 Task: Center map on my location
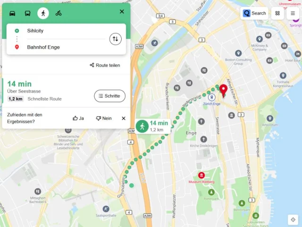[x=293, y=219]
